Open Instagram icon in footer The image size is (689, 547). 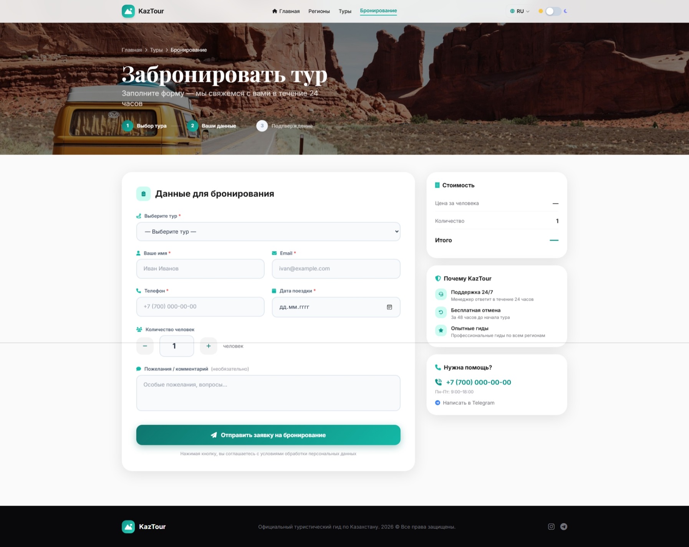click(x=551, y=527)
